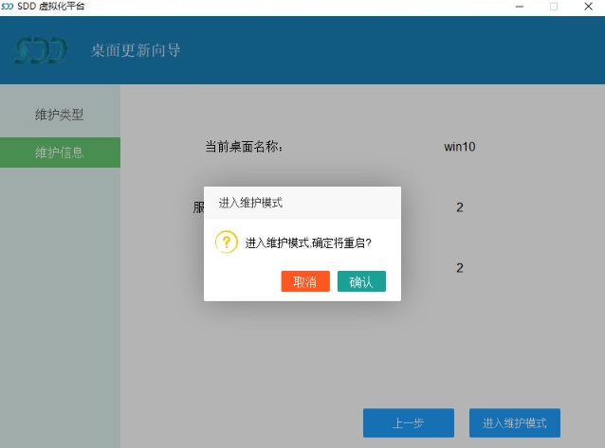Click the SDD logo in blue header
This screenshot has width=605, height=448.
click(42, 50)
